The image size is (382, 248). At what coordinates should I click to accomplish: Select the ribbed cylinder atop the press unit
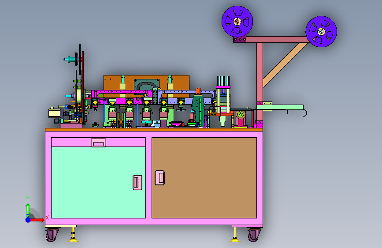click(223, 81)
